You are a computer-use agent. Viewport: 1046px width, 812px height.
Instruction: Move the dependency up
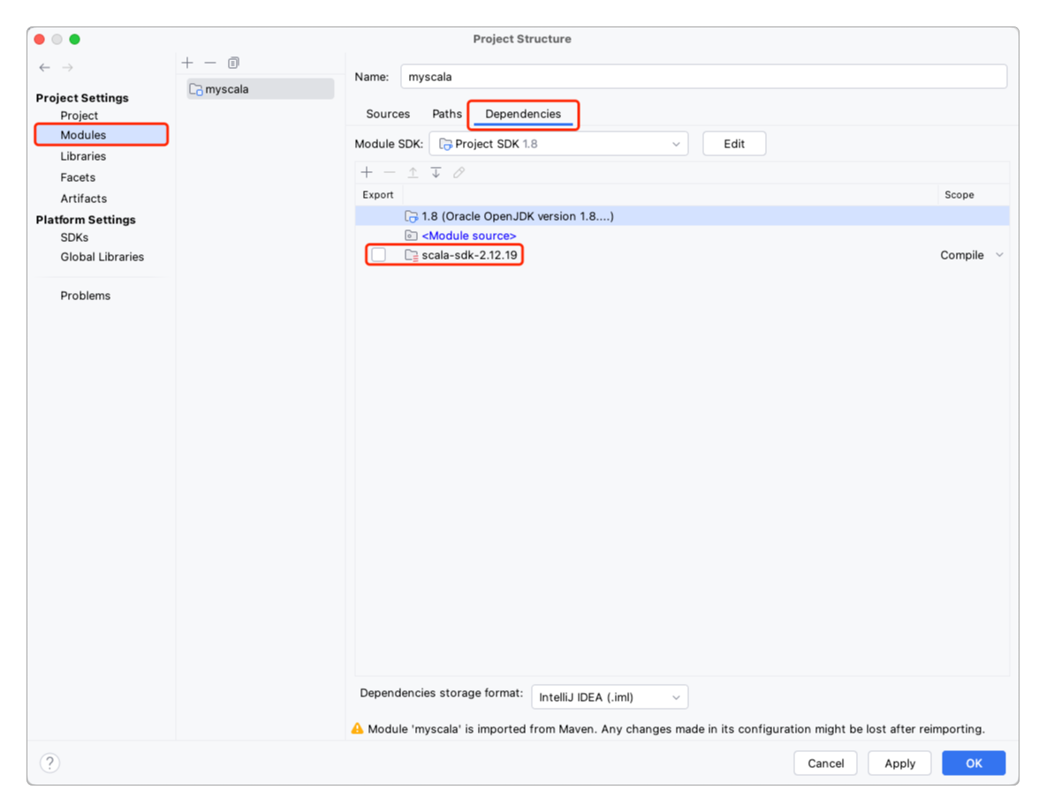click(x=413, y=173)
